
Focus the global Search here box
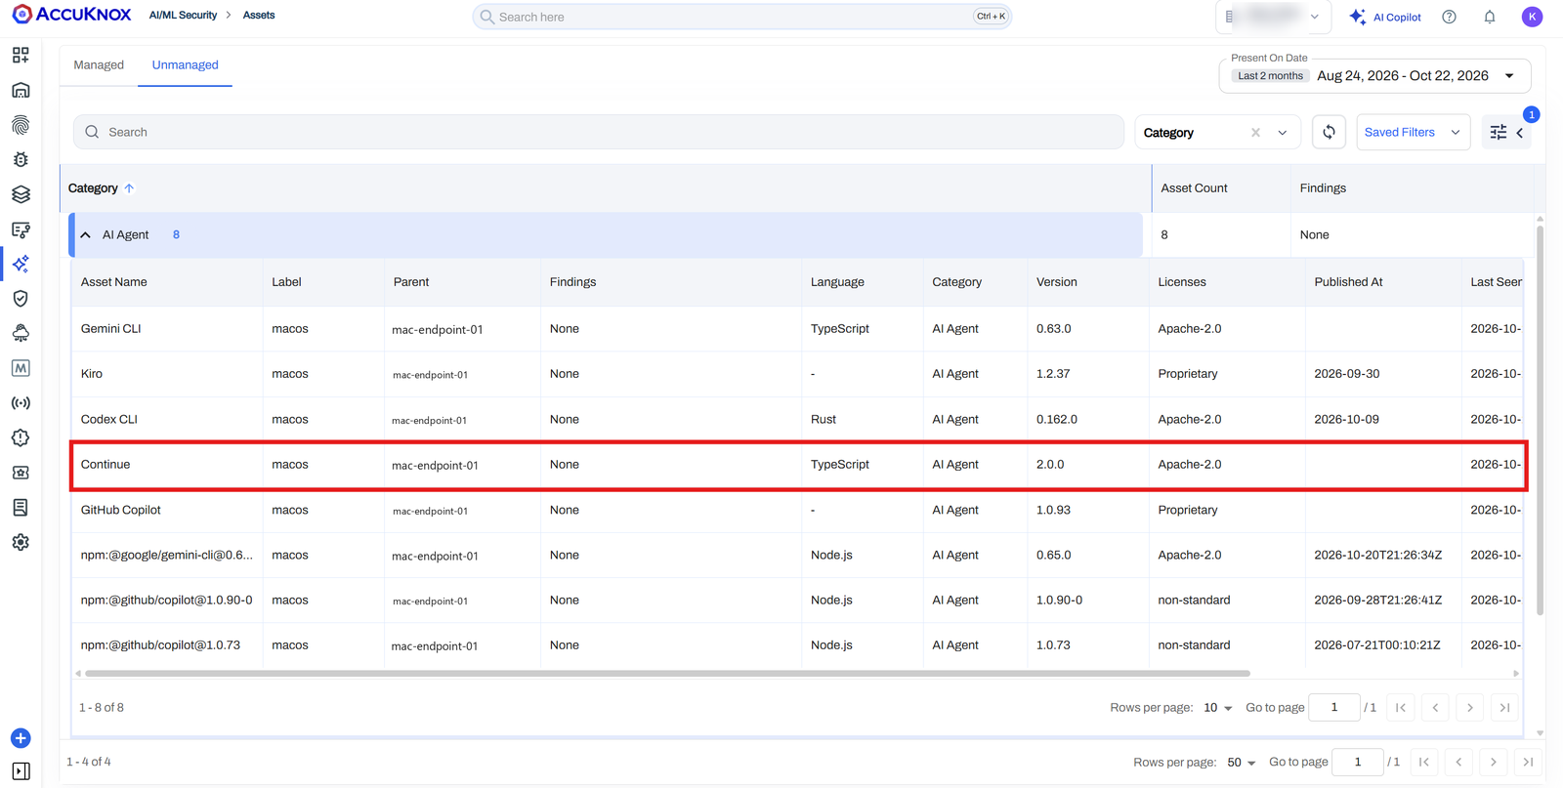click(x=741, y=17)
